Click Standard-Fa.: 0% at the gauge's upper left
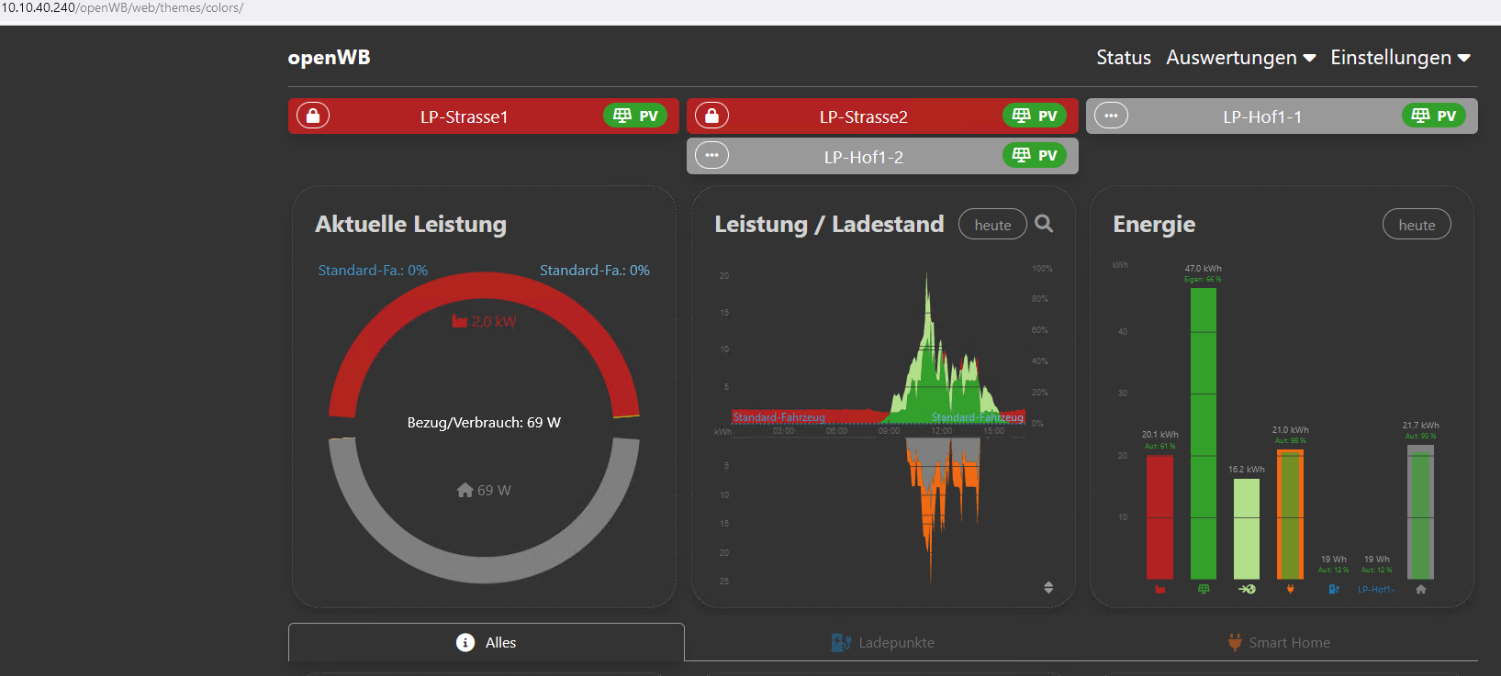1501x676 pixels. (373, 271)
